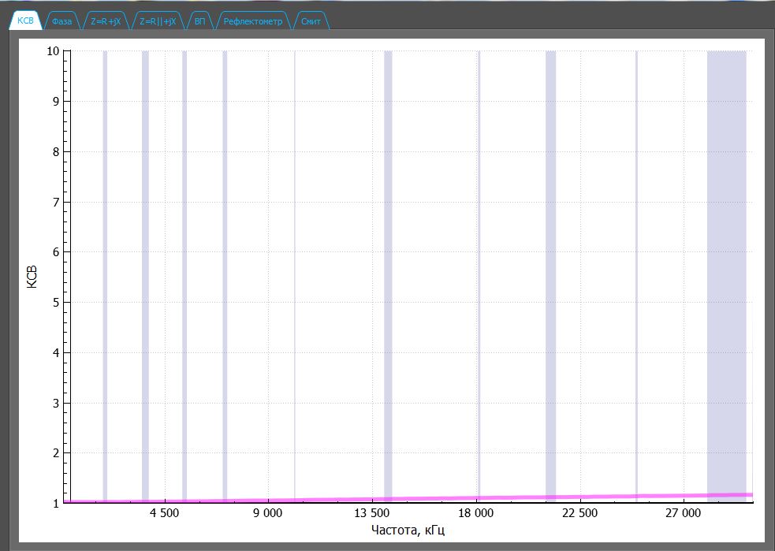Open the Рефлектометр tab
This screenshot has width=775, height=551.
click(x=252, y=21)
